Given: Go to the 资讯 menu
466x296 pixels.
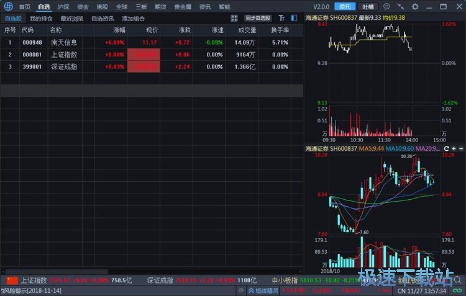Looking at the screenshot, I should coord(205,7).
